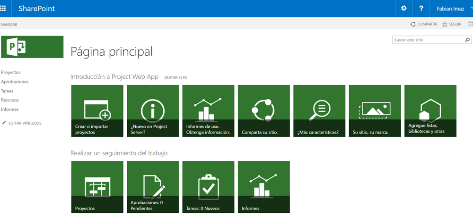Open Recursos in the left navigation
This screenshot has height=218, width=473.
click(10, 100)
